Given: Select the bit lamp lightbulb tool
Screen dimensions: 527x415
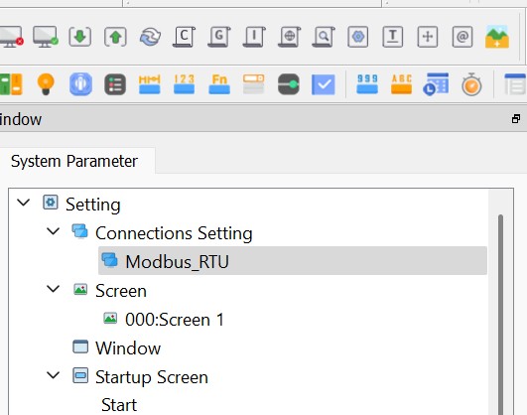Looking at the screenshot, I should [x=46, y=84].
